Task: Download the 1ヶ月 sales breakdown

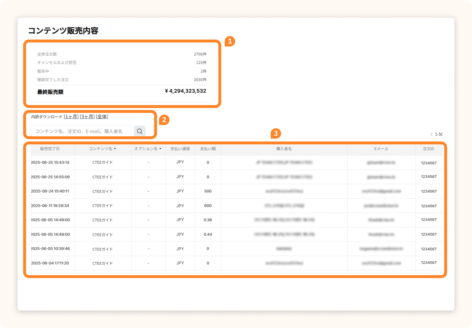Action: (71, 117)
